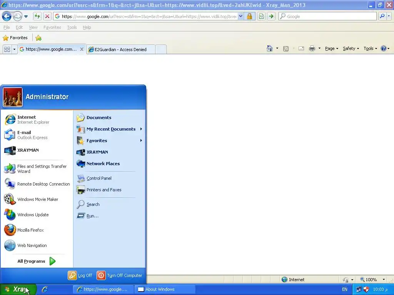394x295 pixels.
Task: Click the red security shield tray icon
Action: tap(366, 289)
